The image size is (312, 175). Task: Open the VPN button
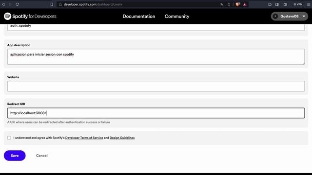pos(298,4)
